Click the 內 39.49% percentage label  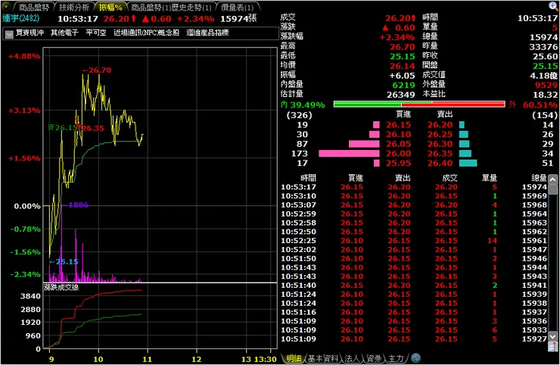[303, 105]
